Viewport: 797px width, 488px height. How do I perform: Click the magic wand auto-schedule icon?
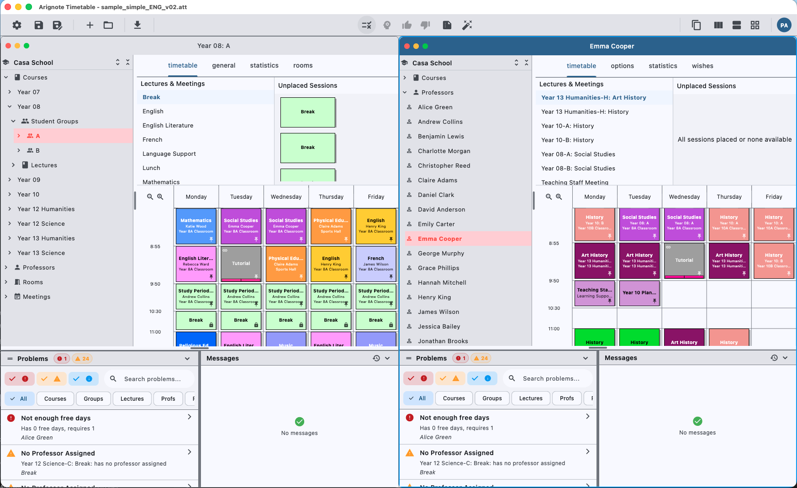click(467, 25)
